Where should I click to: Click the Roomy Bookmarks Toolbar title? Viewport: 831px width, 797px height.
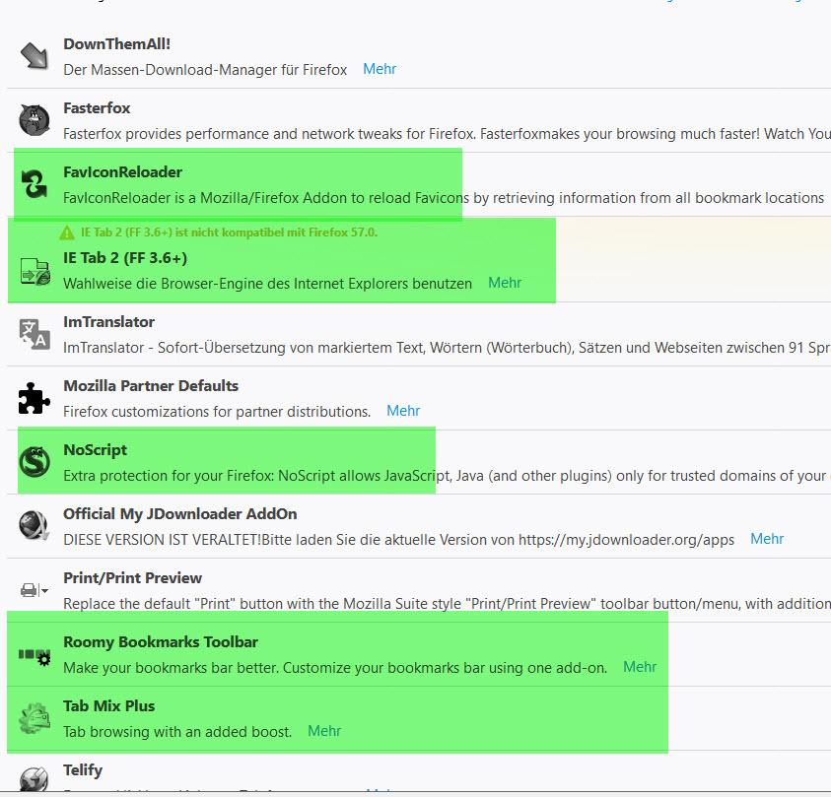(x=161, y=642)
